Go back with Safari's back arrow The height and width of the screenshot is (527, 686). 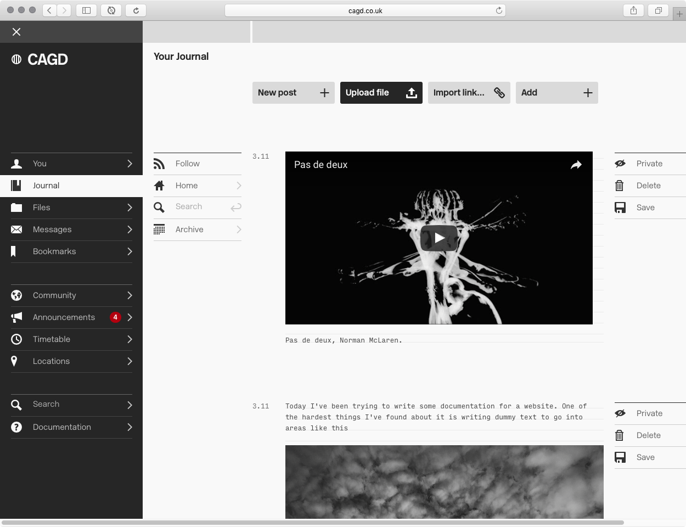(49, 10)
